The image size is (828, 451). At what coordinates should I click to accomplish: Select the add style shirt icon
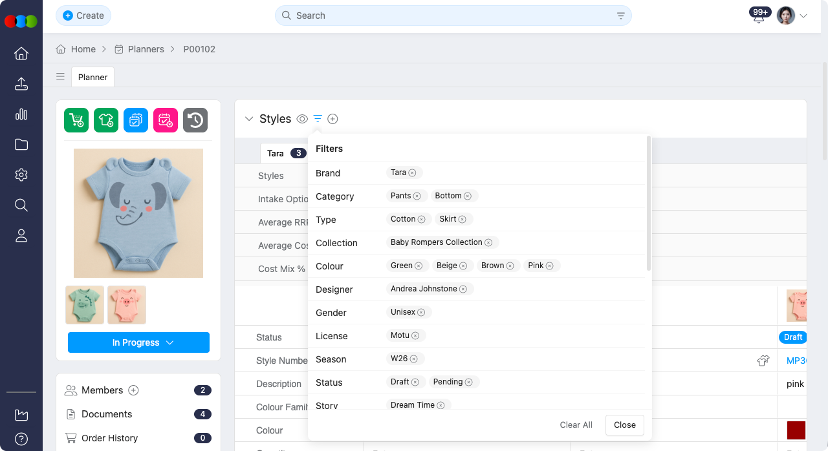(105, 120)
